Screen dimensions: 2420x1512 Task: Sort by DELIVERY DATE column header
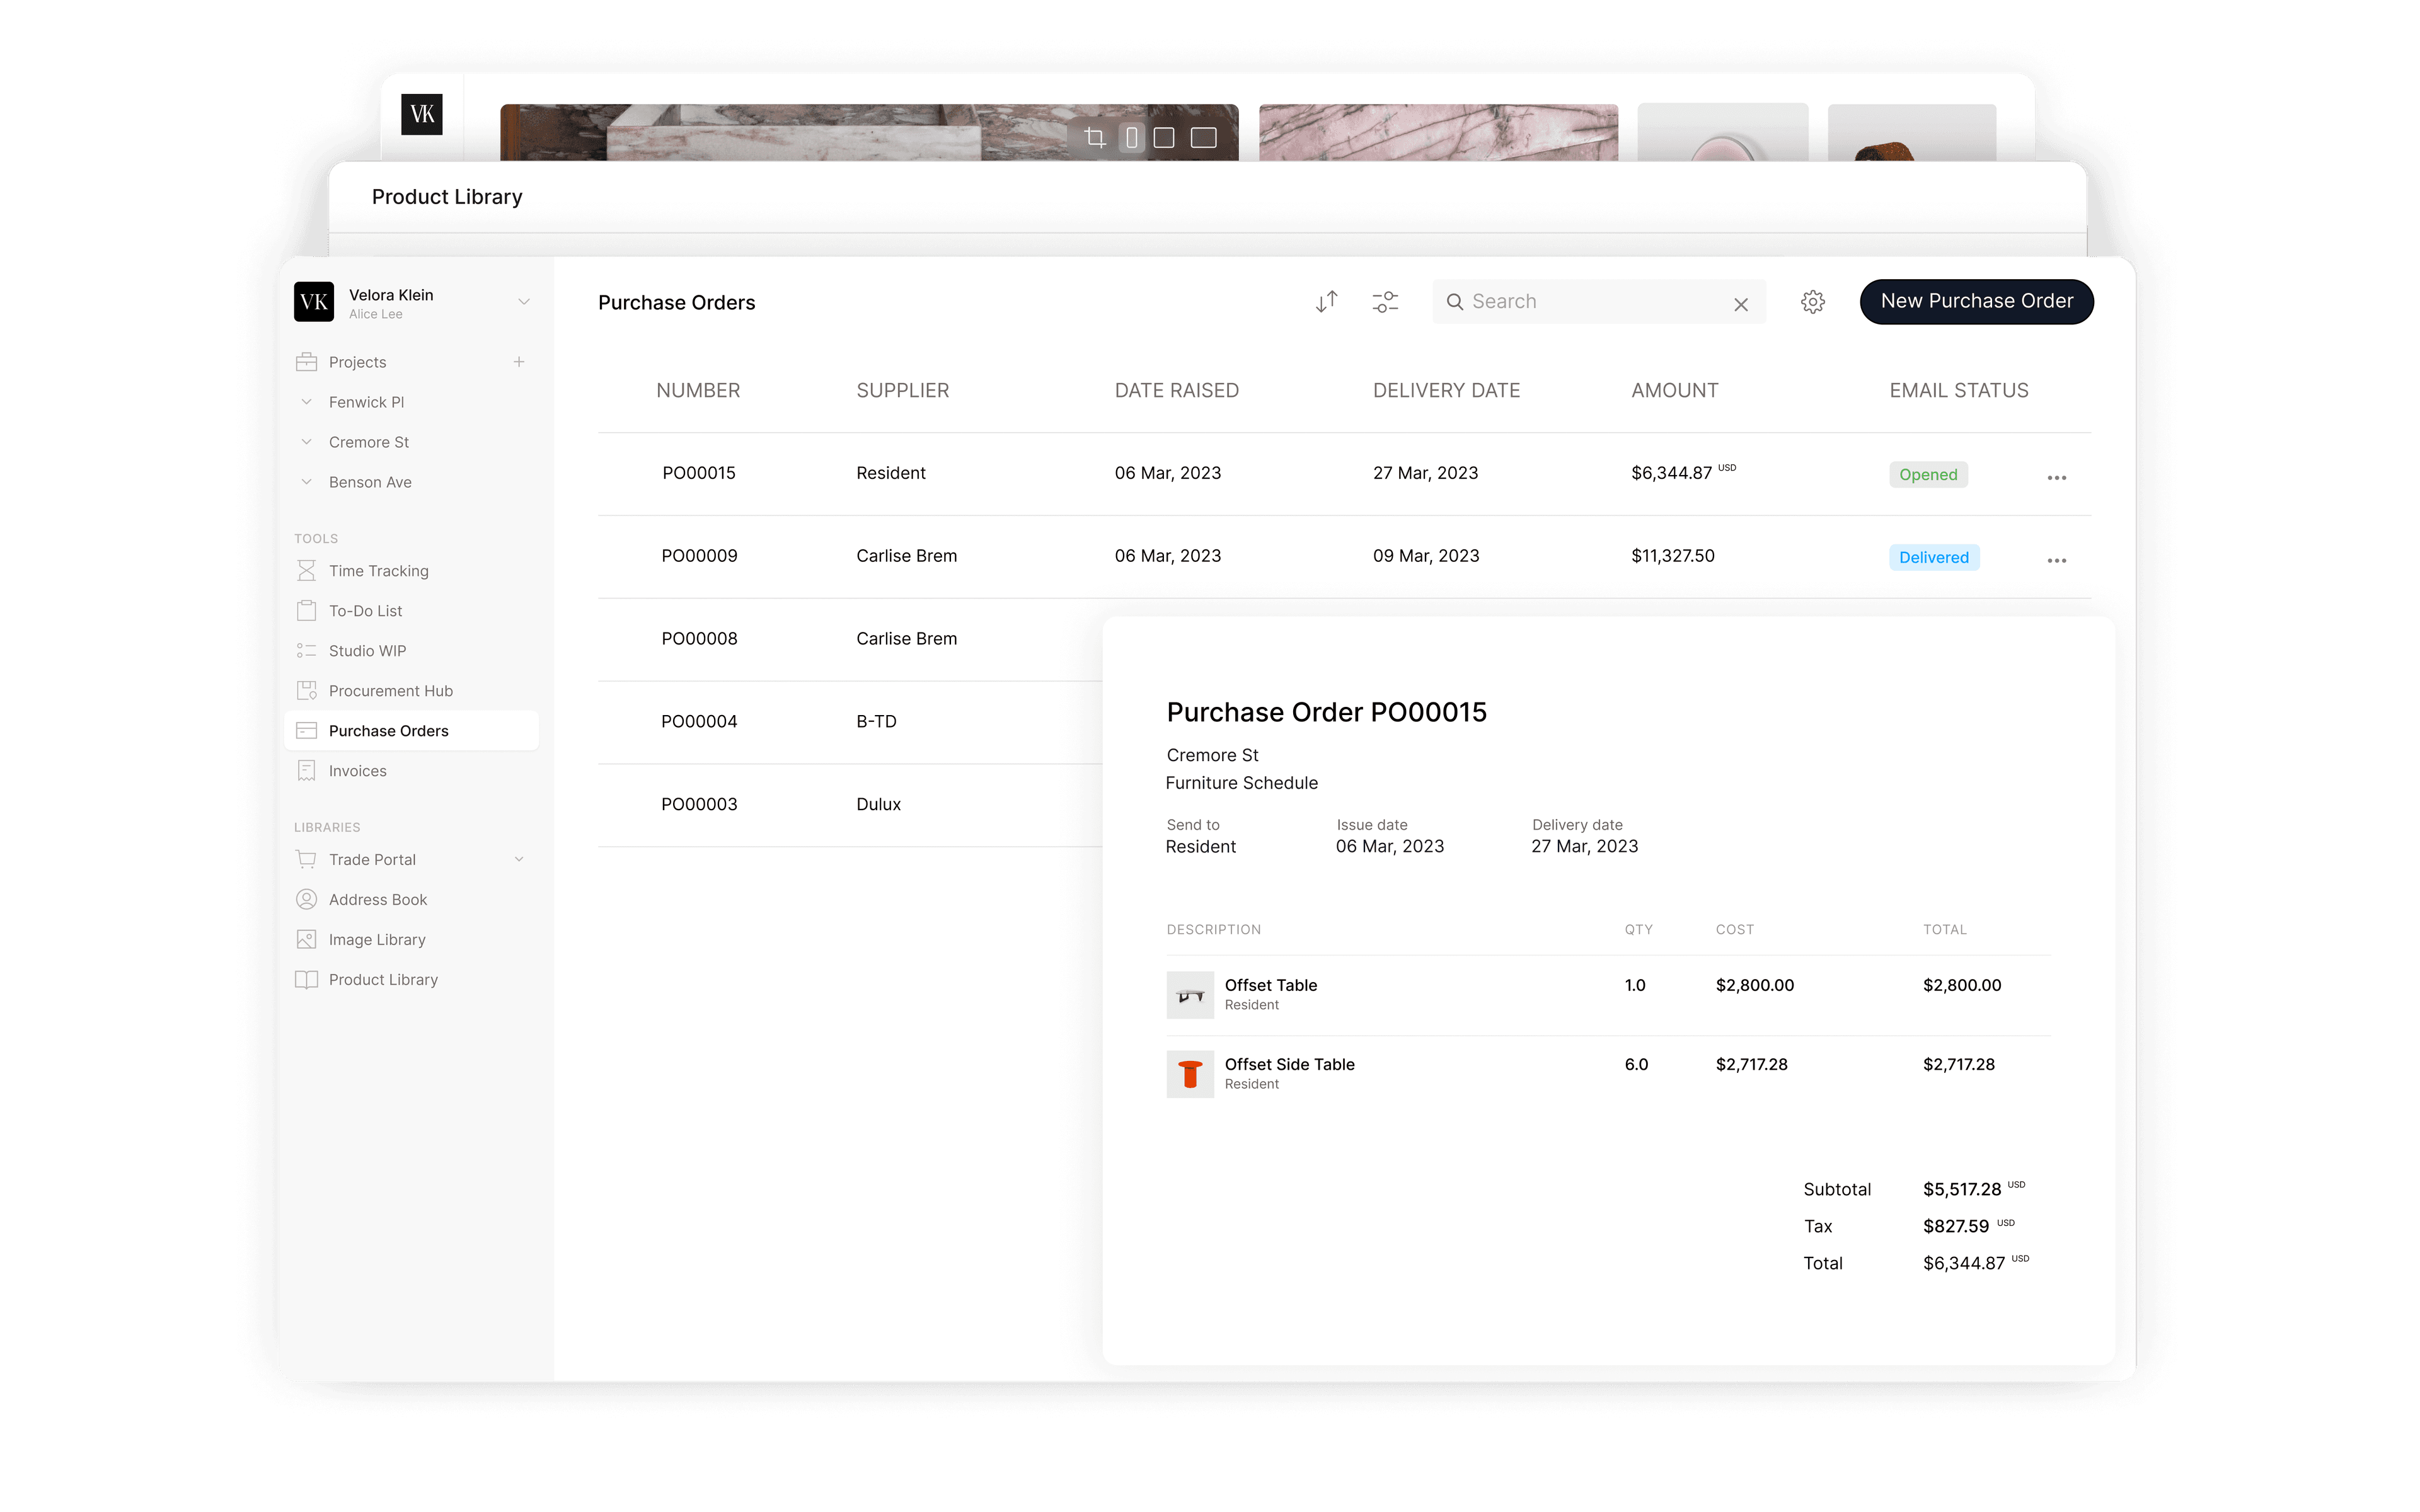[x=1446, y=391]
